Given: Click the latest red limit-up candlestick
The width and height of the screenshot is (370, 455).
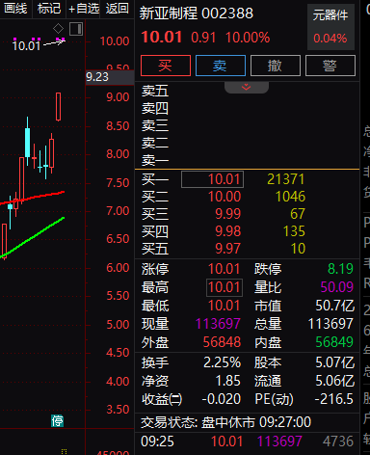Looking at the screenshot, I should click(x=58, y=107).
